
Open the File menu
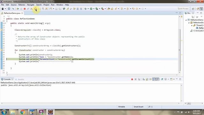coord(3,5)
